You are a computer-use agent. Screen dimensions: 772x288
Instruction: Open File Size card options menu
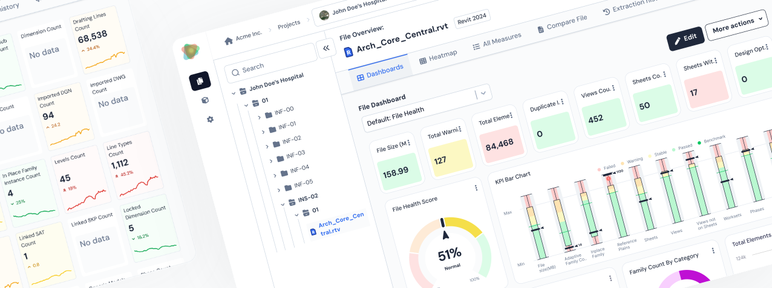click(x=409, y=143)
